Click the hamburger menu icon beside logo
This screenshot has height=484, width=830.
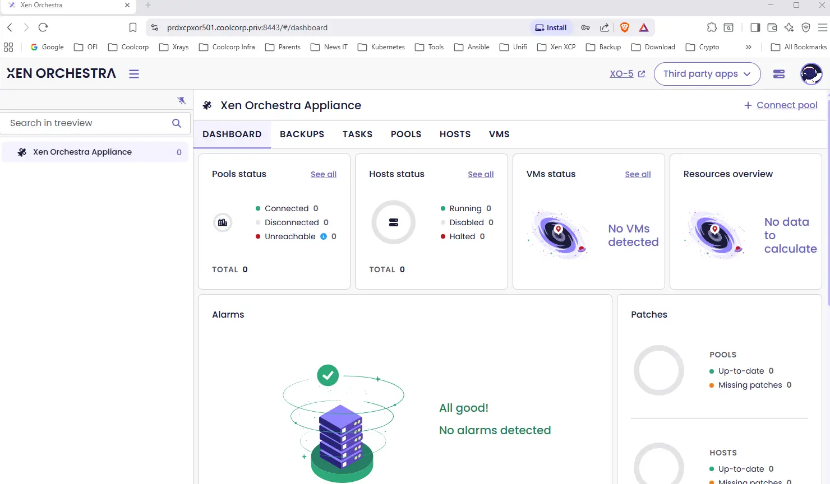pos(134,74)
